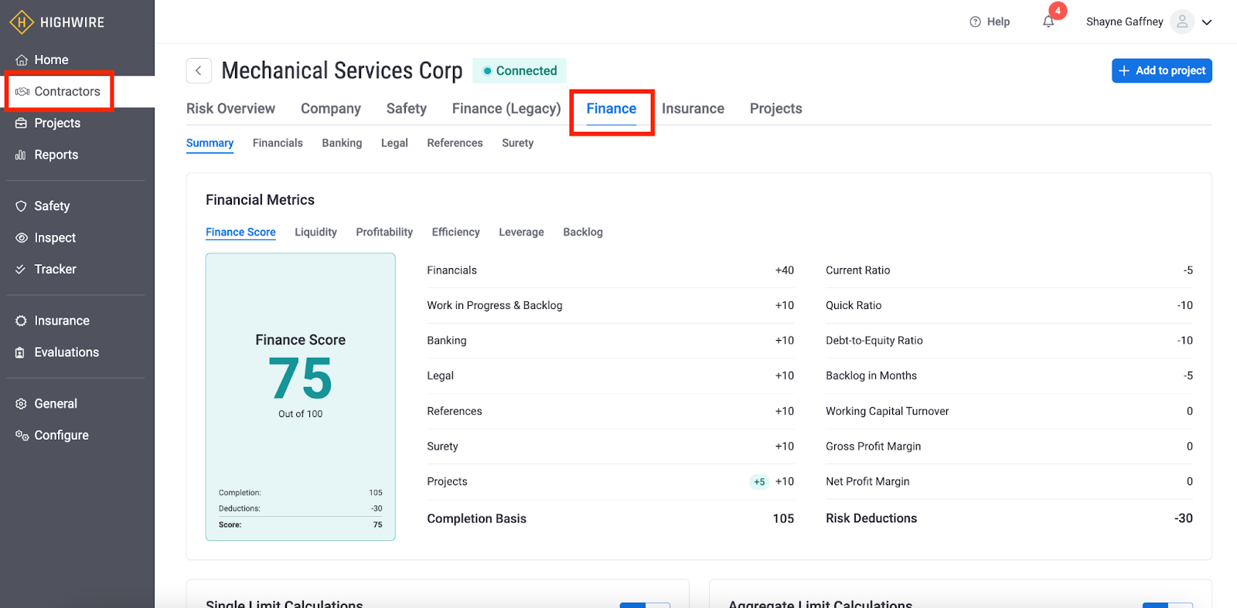Click the Highwire logo icon
This screenshot has width=1237, height=608.
click(x=21, y=22)
